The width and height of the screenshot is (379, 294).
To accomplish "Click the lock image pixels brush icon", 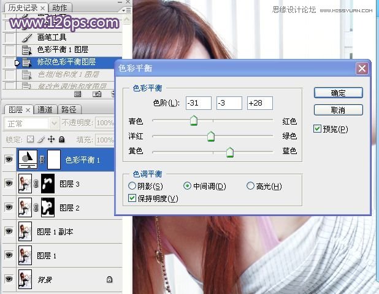I will tap(41, 139).
